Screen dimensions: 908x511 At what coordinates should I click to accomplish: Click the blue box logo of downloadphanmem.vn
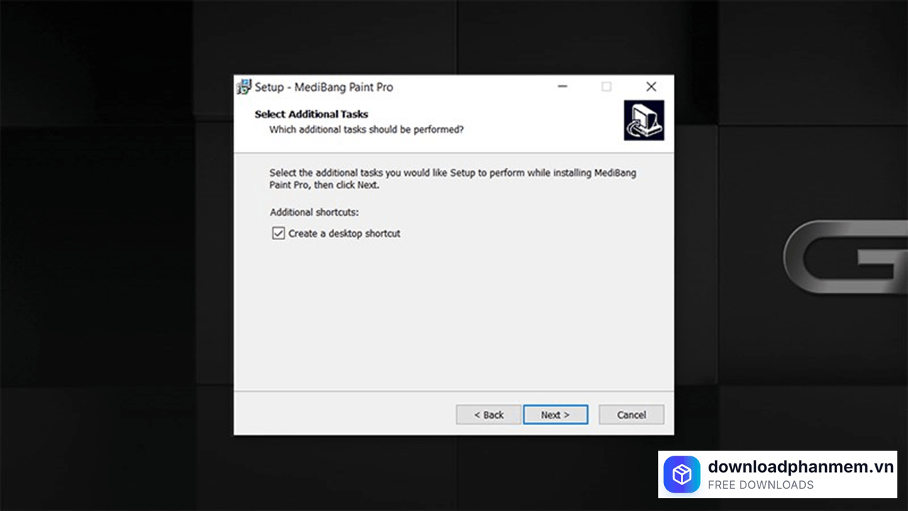tap(681, 475)
